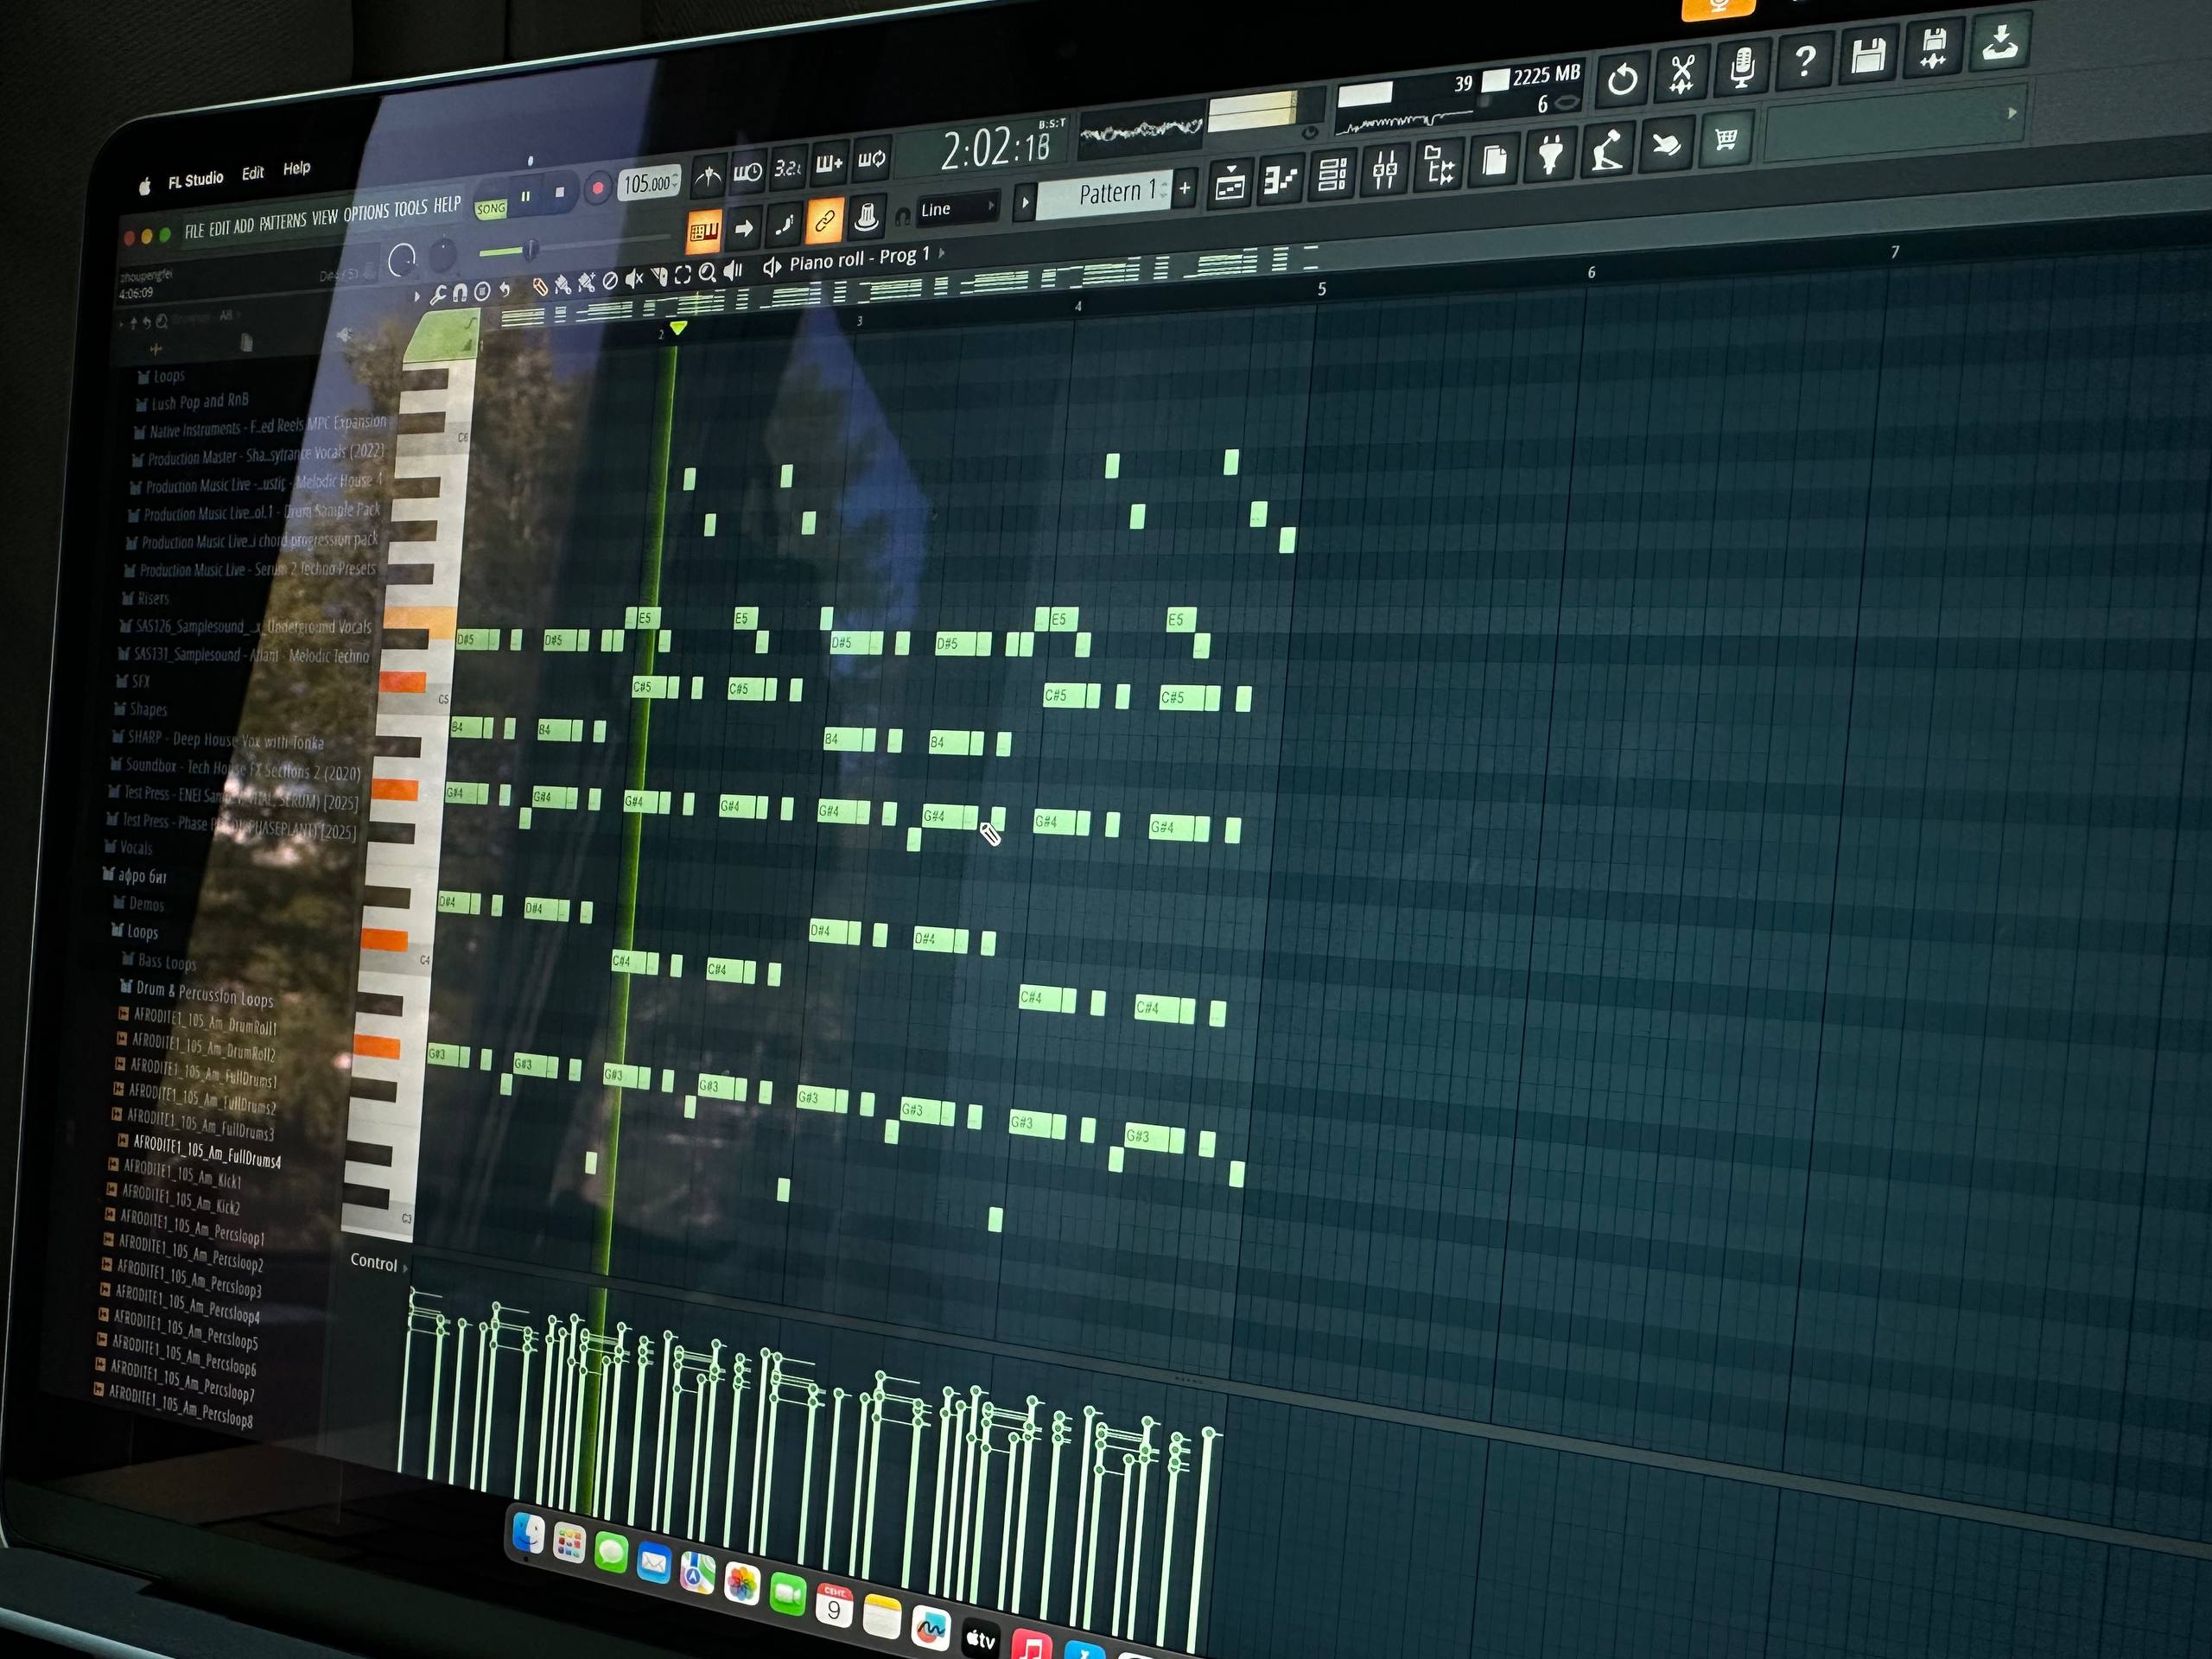Add a new pattern with plus button
The width and height of the screenshot is (2212, 1659).
pyautogui.click(x=1185, y=187)
